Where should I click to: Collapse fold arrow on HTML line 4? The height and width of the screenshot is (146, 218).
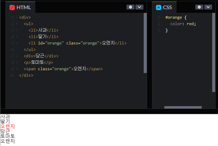pyautogui.click(x=17, y=37)
